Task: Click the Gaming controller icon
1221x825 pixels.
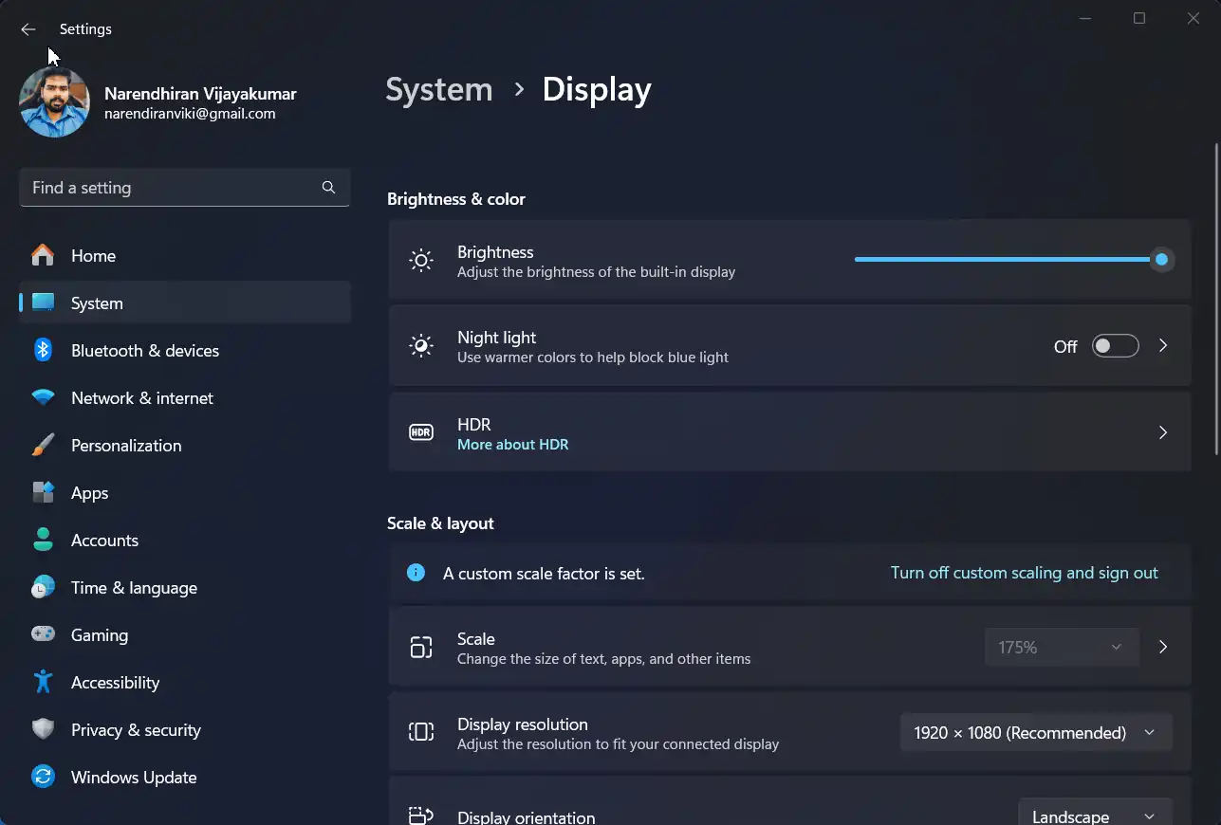Action: (43, 634)
